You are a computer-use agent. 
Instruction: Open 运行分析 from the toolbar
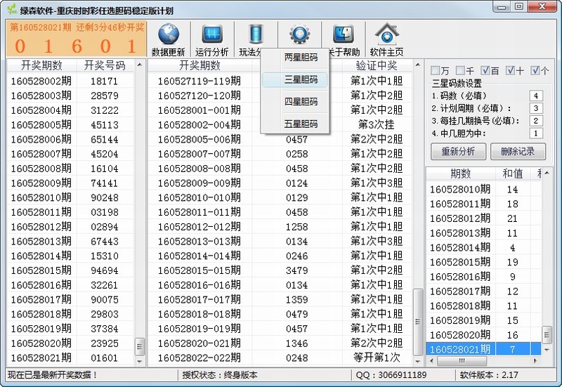tap(211, 35)
